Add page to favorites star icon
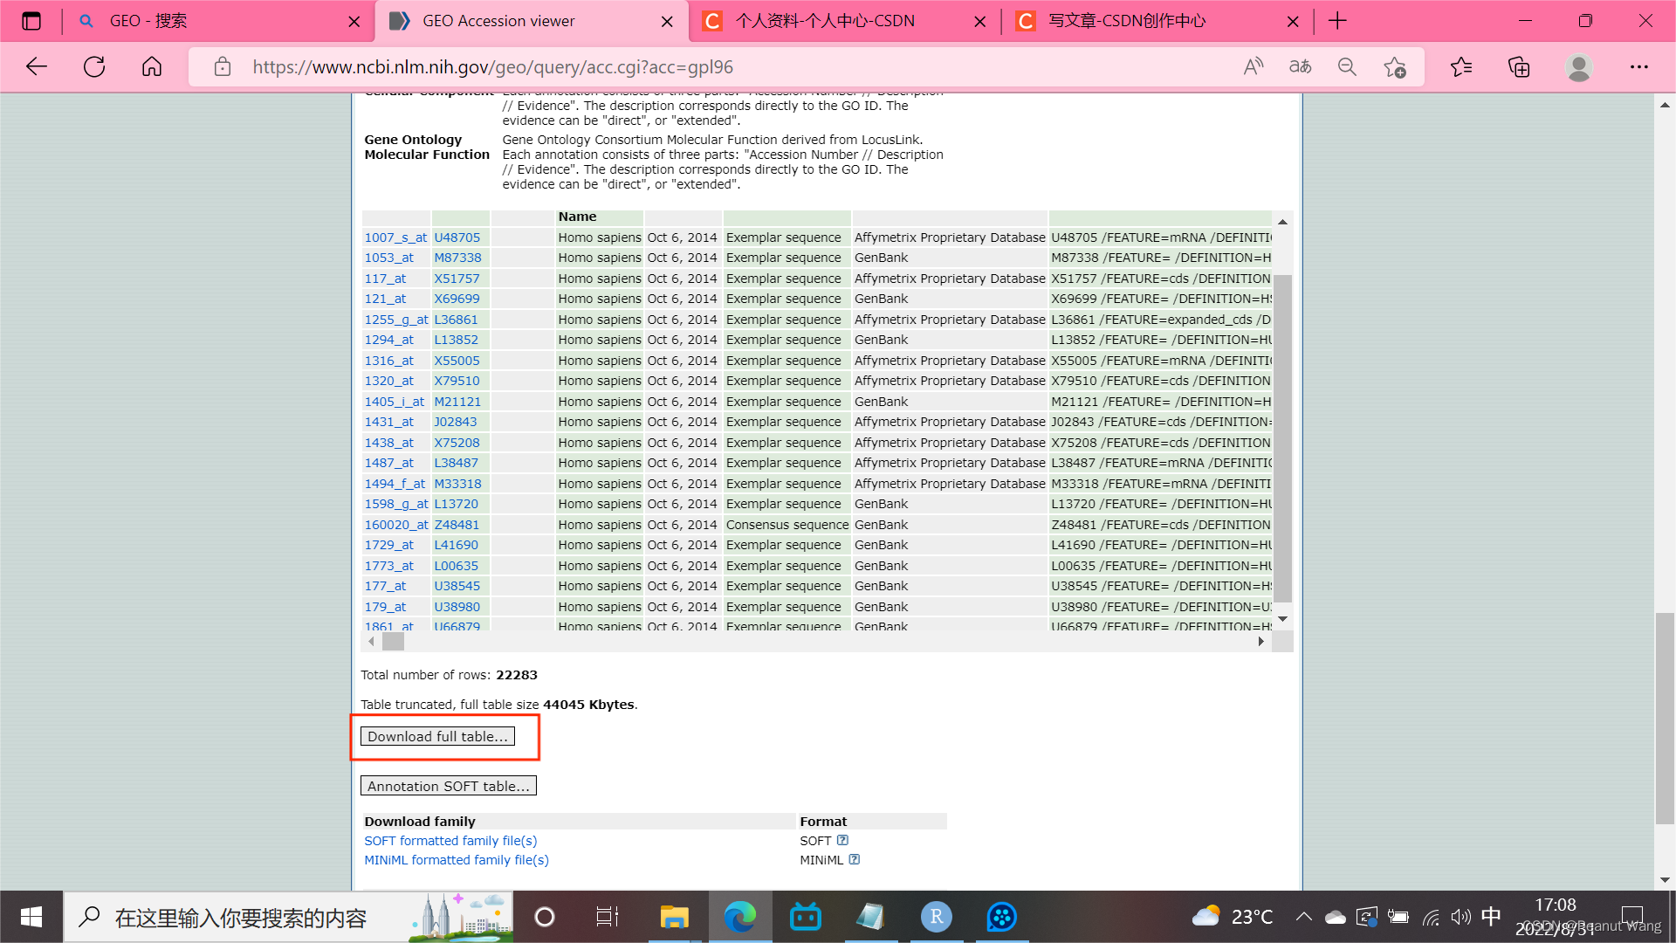The height and width of the screenshot is (943, 1676). coord(1395,67)
